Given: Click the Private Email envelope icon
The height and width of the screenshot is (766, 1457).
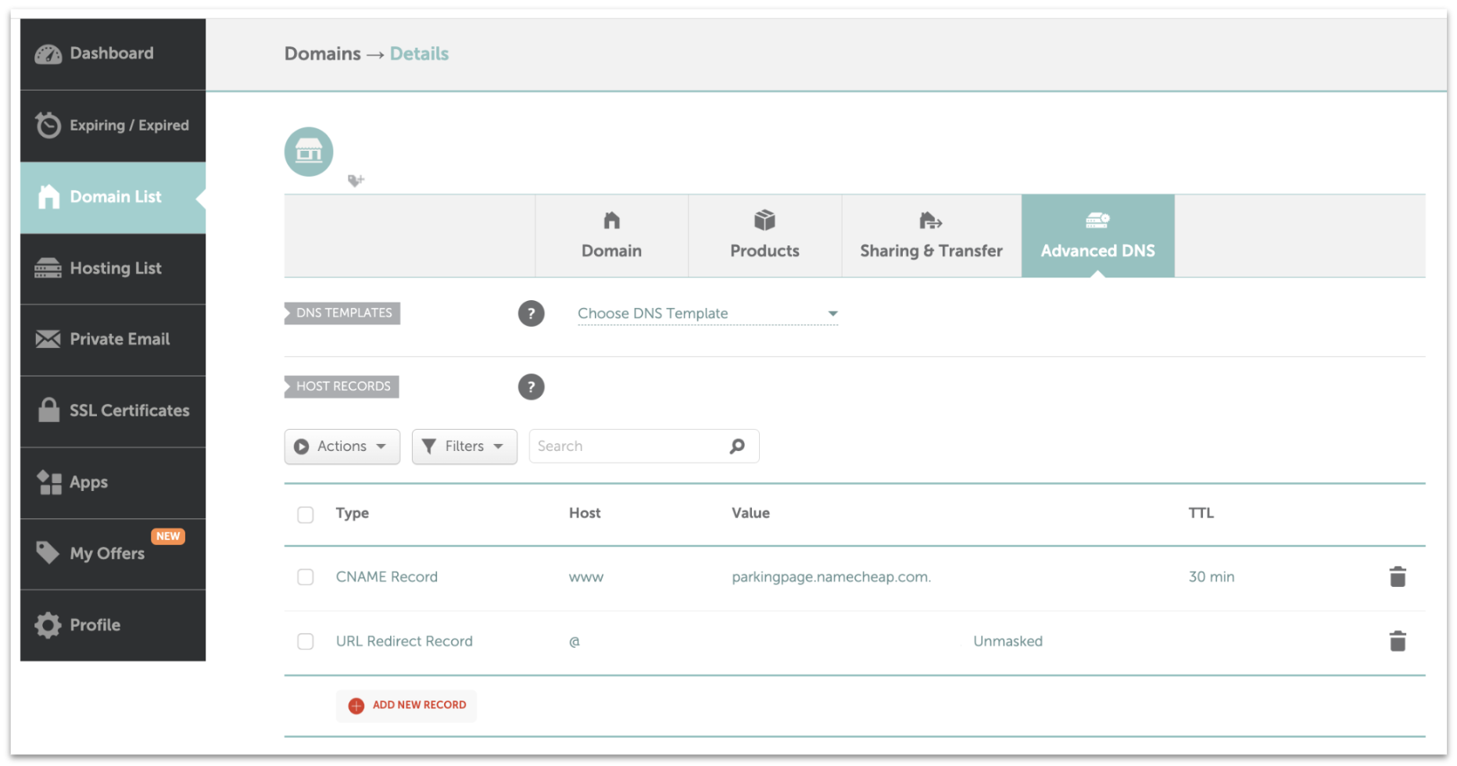Looking at the screenshot, I should point(48,338).
